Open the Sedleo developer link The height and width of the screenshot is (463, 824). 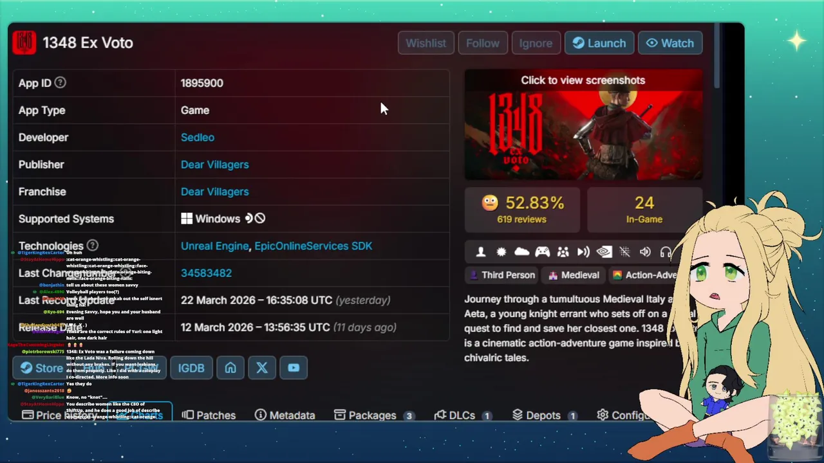(x=198, y=137)
